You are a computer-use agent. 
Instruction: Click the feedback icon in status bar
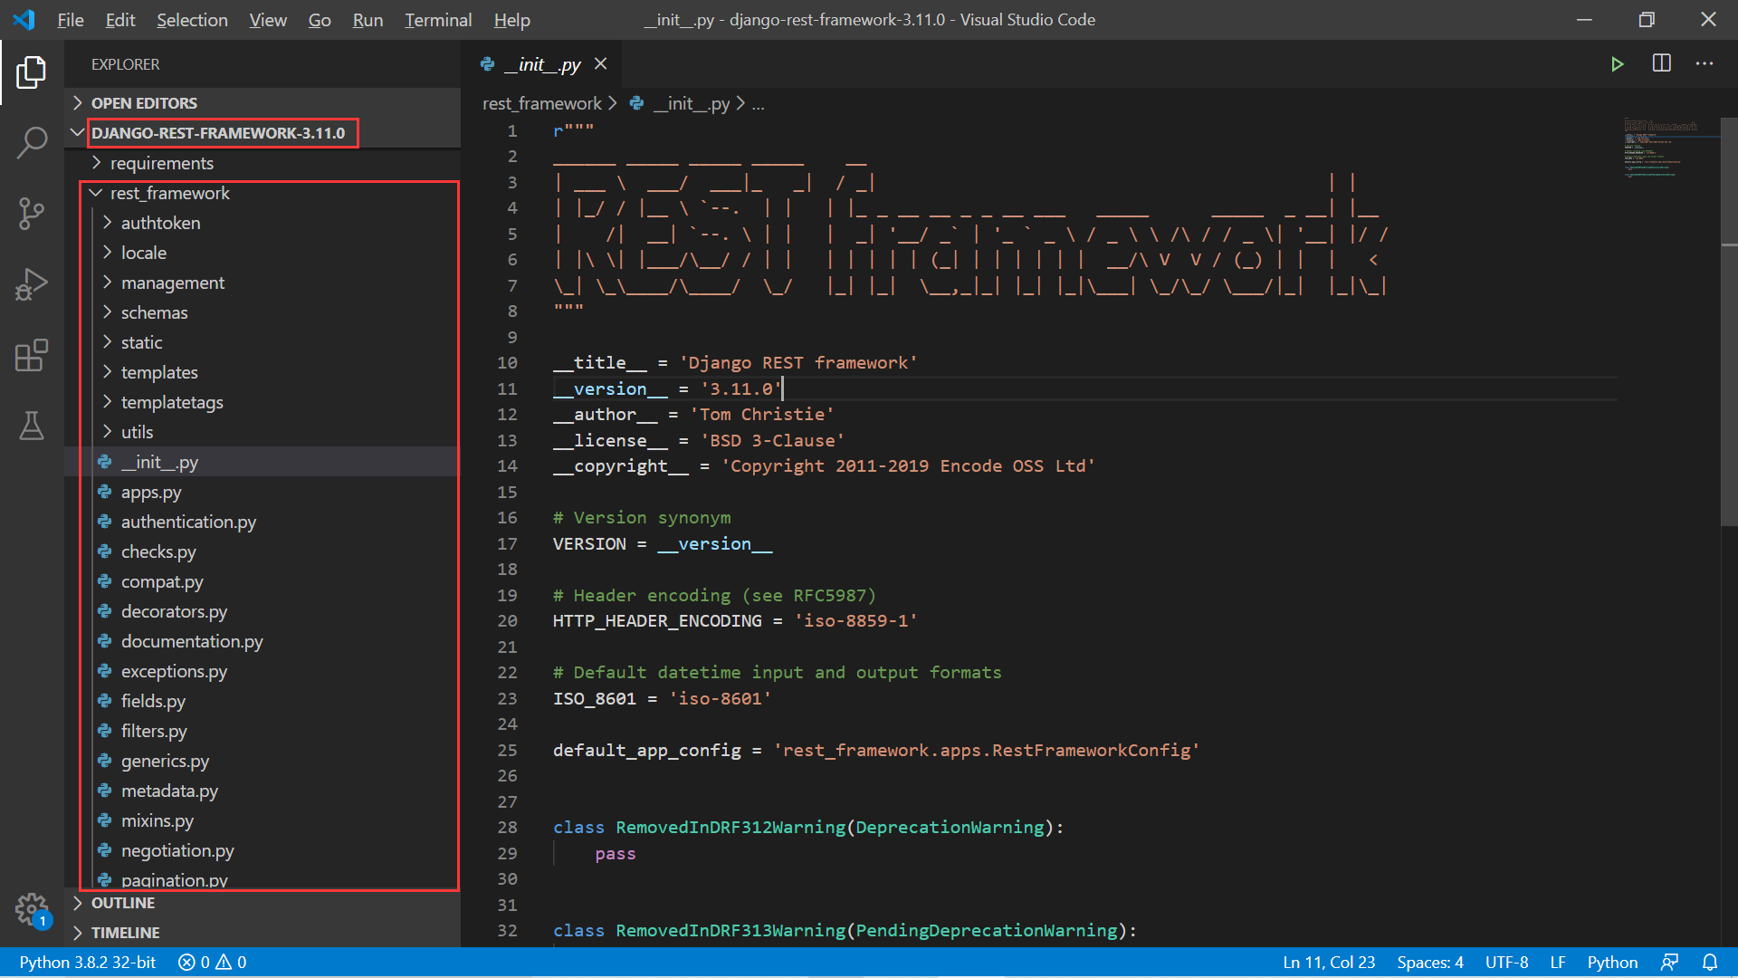[1670, 962]
